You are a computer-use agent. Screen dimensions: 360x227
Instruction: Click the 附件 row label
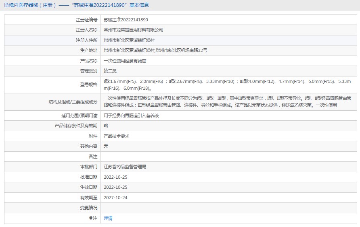[93, 136]
